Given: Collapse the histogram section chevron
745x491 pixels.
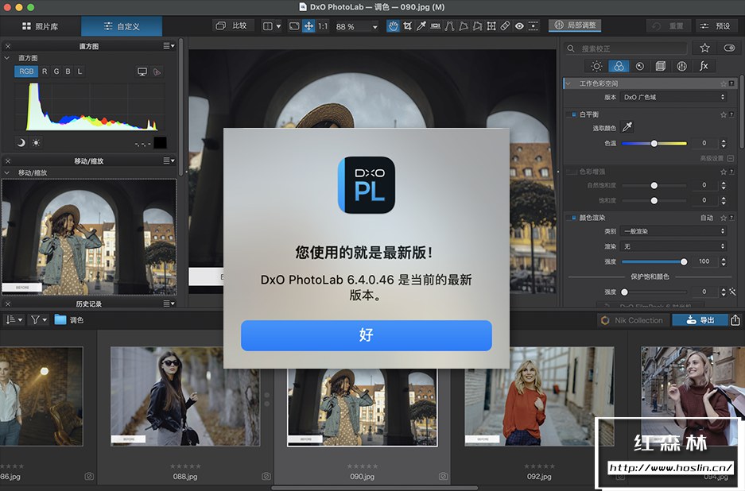Looking at the screenshot, I should 7,58.
